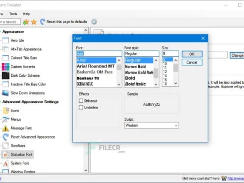Click the Reset Advanced Appearance arrow icon
This screenshot has height=183, width=244.
tap(6, 137)
